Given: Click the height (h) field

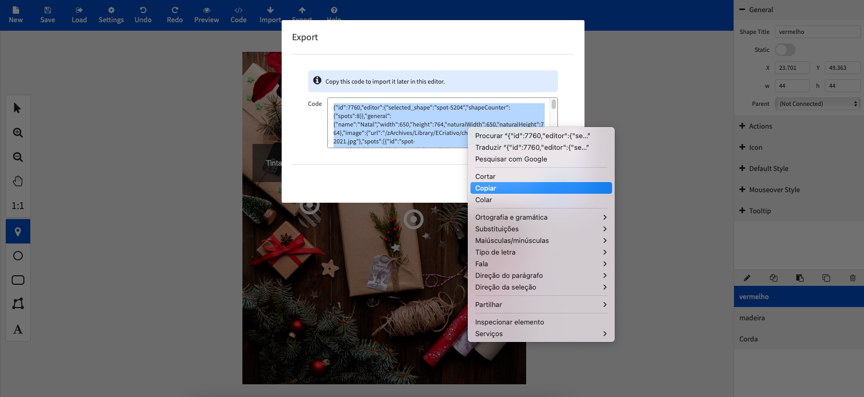Looking at the screenshot, I should click(842, 86).
